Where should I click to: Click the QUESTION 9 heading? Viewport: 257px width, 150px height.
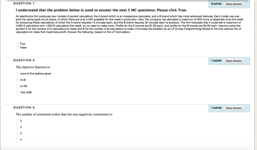[x=24, y=107]
